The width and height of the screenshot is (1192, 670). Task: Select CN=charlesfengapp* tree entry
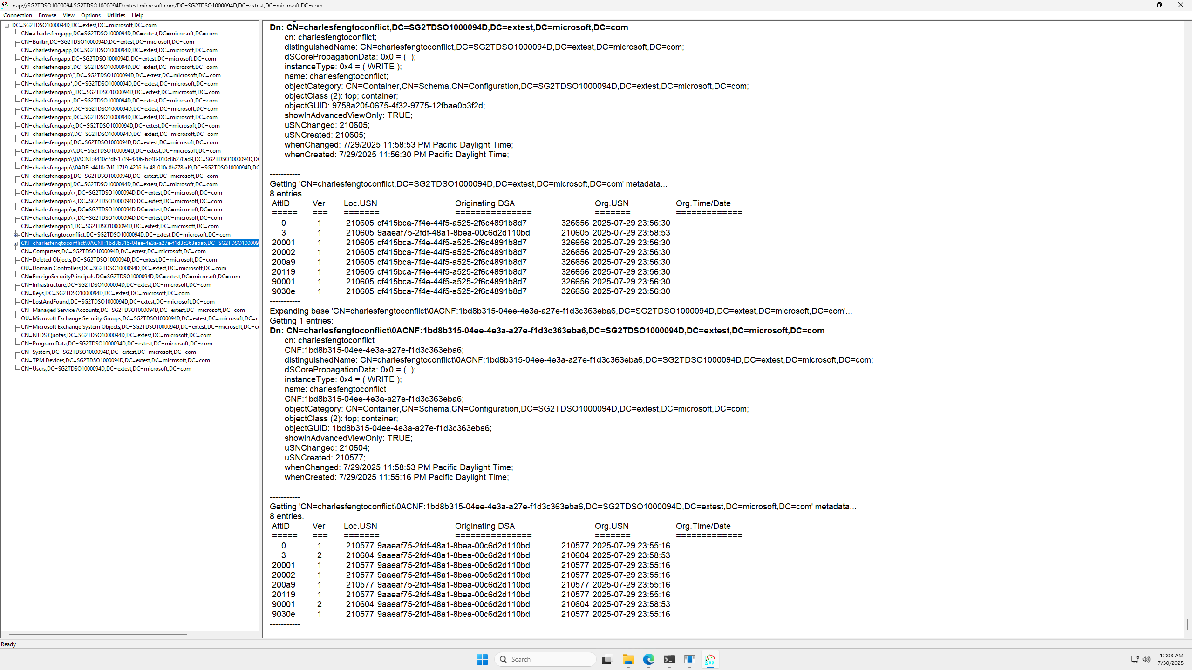pyautogui.click(x=119, y=84)
